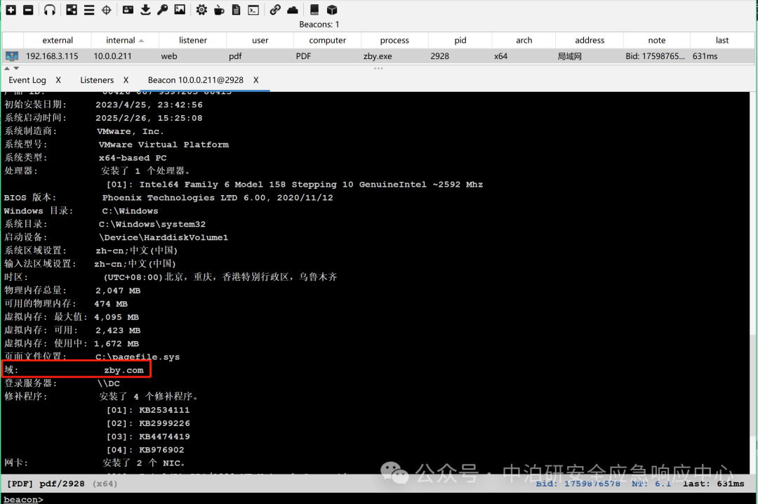Viewport: 758px width, 504px height.
Task: Click the Connect to team server plus icon
Action: (x=11, y=10)
